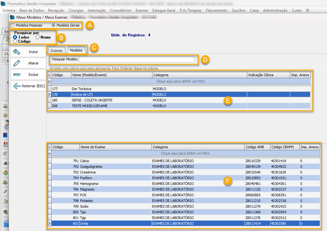Select the Nome search radio option
The height and width of the screenshot is (231, 327).
(x=38, y=37)
